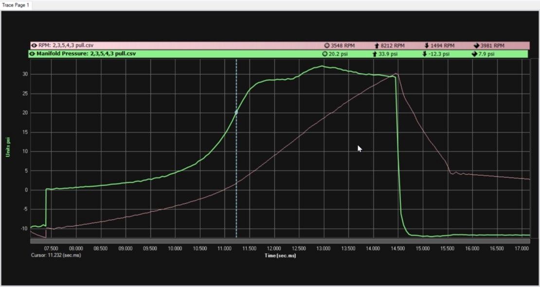The image size is (540, 287).
Task: Select the Manifold Pressure trace label
Action: [x=86, y=54]
